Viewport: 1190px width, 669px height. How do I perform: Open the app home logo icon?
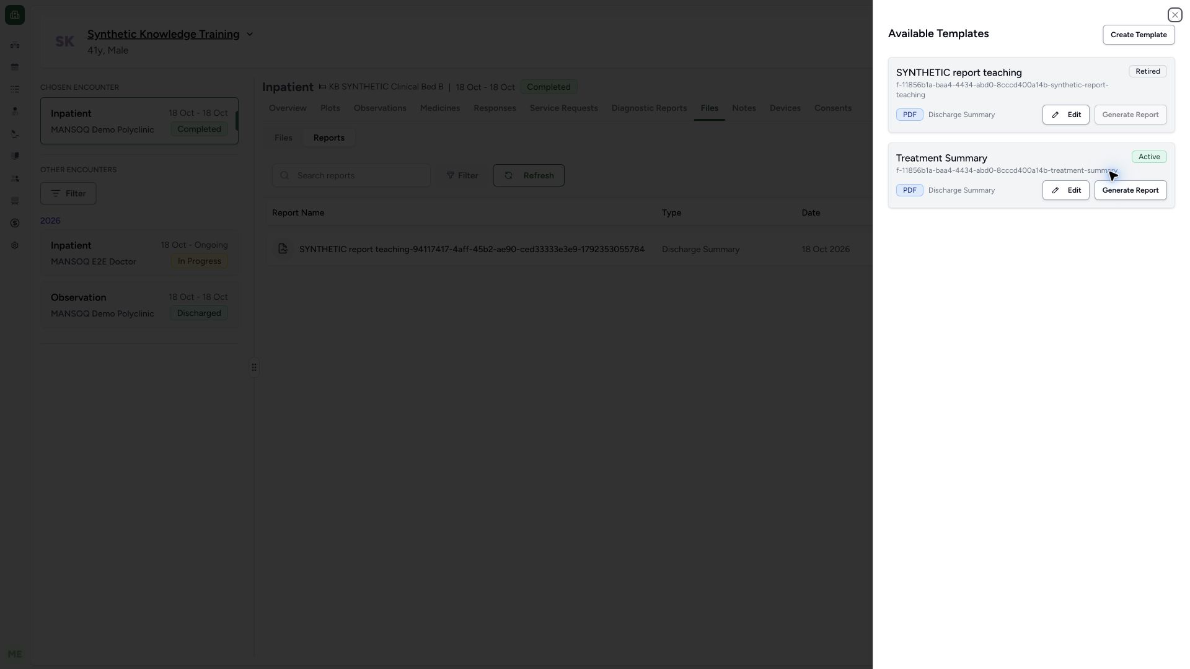15,15
